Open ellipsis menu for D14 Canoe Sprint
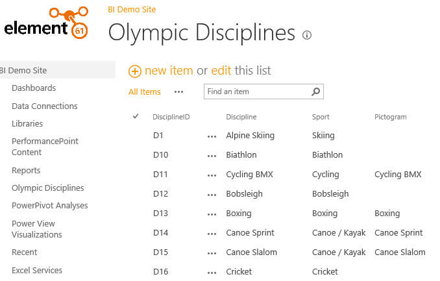Image resolution: width=440 pixels, height=281 pixels. pyautogui.click(x=212, y=234)
